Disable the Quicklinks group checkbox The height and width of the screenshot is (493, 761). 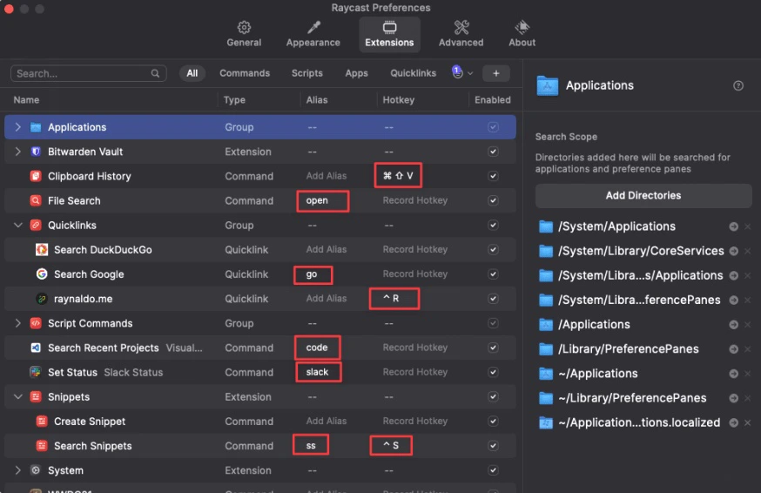[493, 226]
